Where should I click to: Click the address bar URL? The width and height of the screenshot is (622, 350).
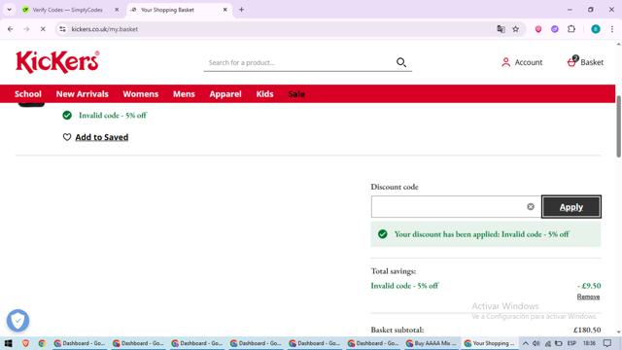click(105, 29)
